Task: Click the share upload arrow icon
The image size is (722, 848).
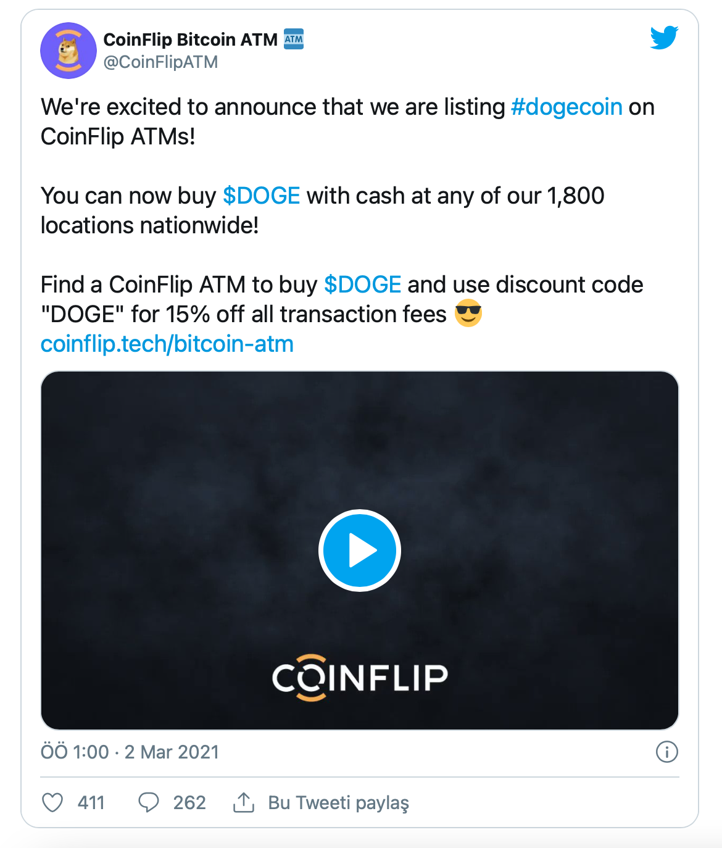Action: 244,802
